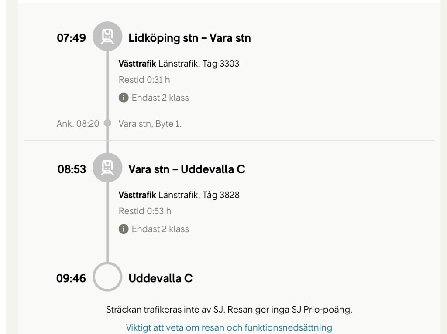Click 'Västtrafik Länstrafik, Tåg 3303' text
Image resolution: width=447 pixels, height=334 pixels.
pyautogui.click(x=179, y=64)
